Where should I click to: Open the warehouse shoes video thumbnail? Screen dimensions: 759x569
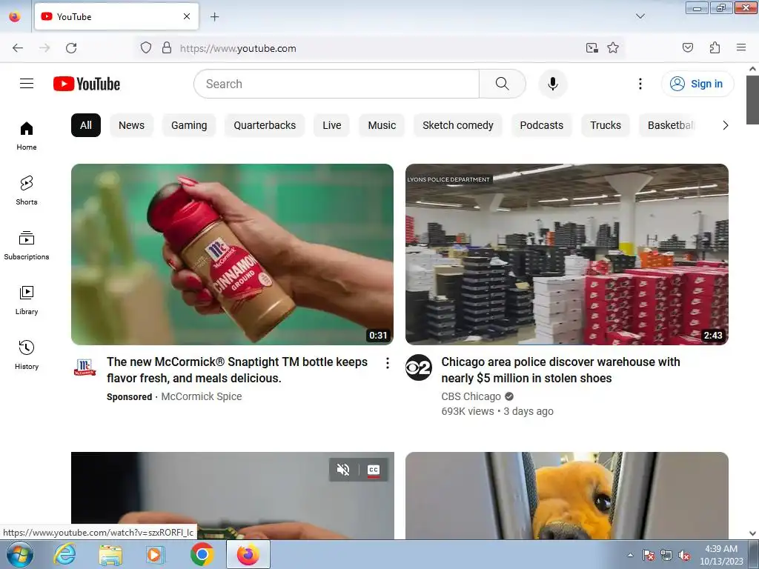pos(567,255)
